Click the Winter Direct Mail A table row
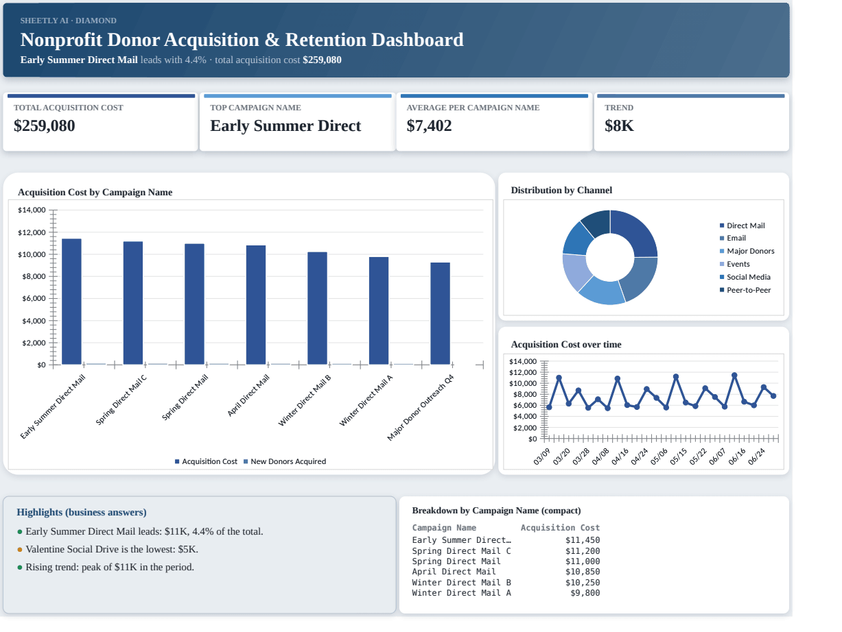The height and width of the screenshot is (632, 842). coord(506,593)
